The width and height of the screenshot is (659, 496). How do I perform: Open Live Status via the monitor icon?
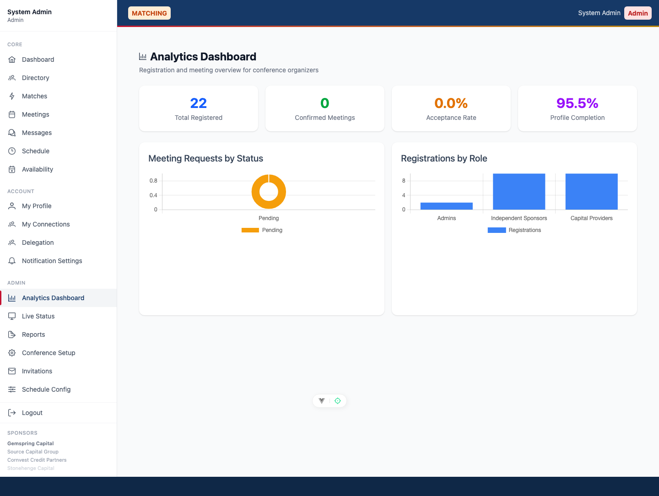click(12, 316)
